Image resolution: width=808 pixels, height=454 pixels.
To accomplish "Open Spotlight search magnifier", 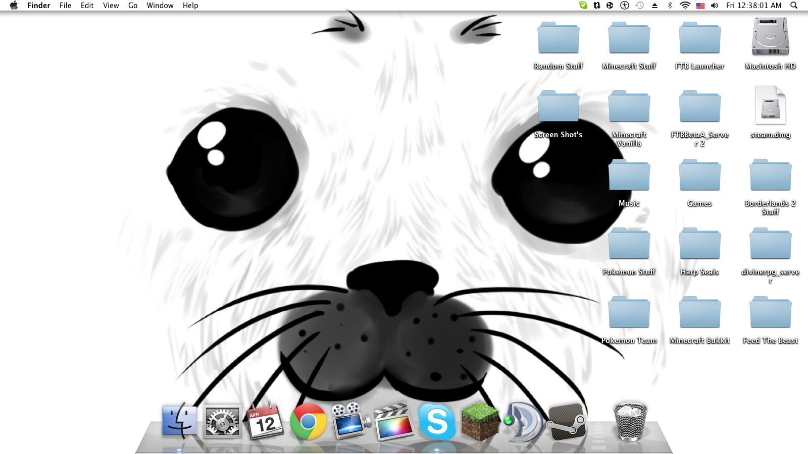I will [x=794, y=6].
